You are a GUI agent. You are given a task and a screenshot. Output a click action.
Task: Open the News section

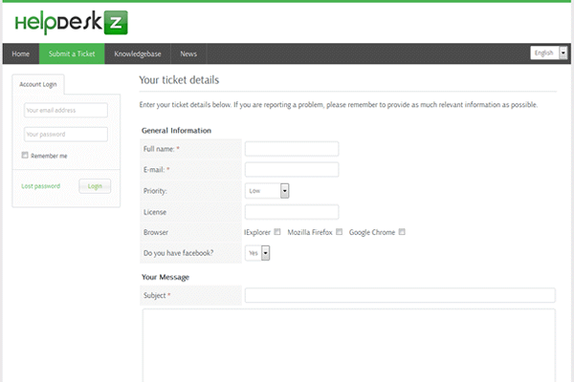tap(188, 53)
